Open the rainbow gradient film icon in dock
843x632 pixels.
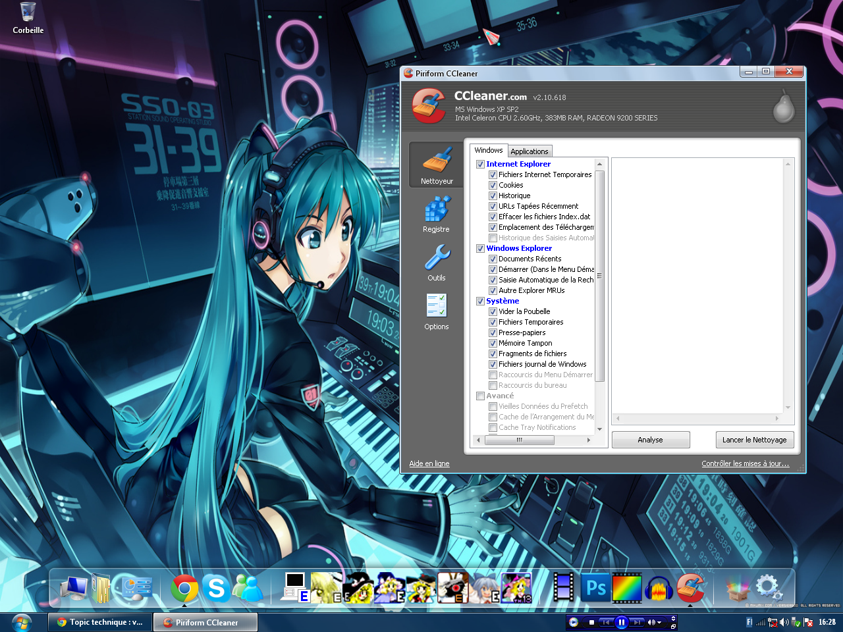pyautogui.click(x=627, y=588)
